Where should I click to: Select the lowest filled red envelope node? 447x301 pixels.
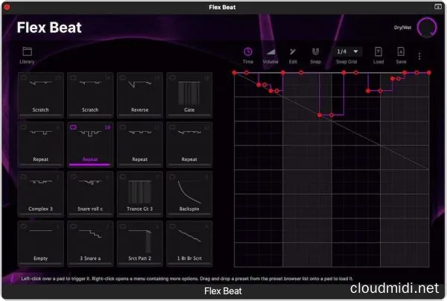click(x=320, y=115)
